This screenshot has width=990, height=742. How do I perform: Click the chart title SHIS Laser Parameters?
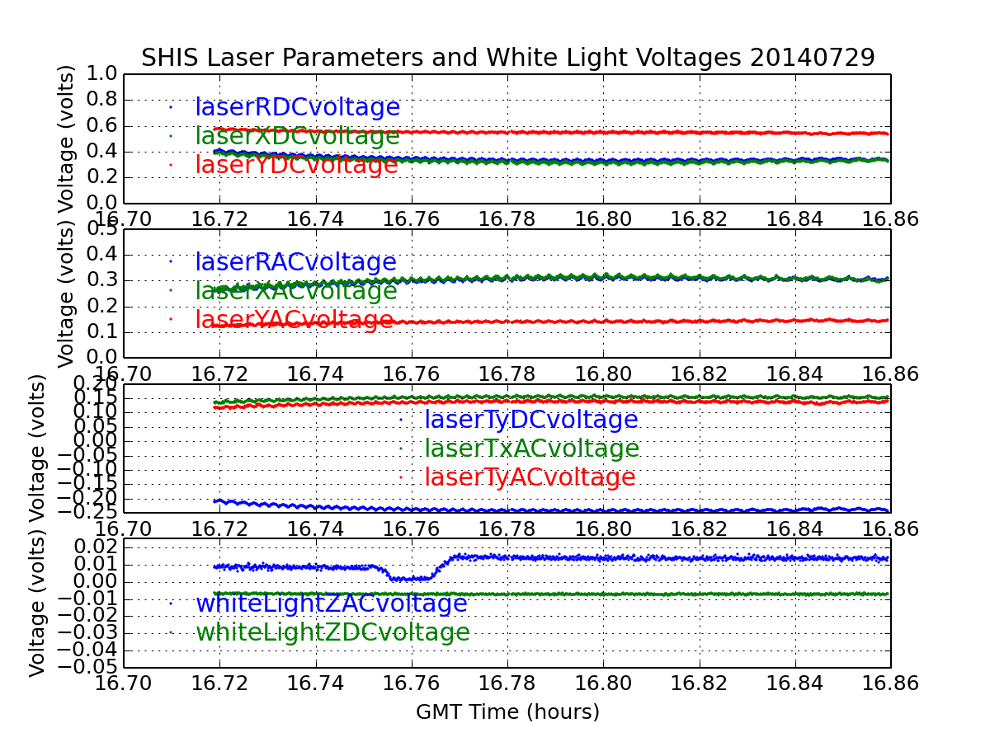[x=507, y=57]
